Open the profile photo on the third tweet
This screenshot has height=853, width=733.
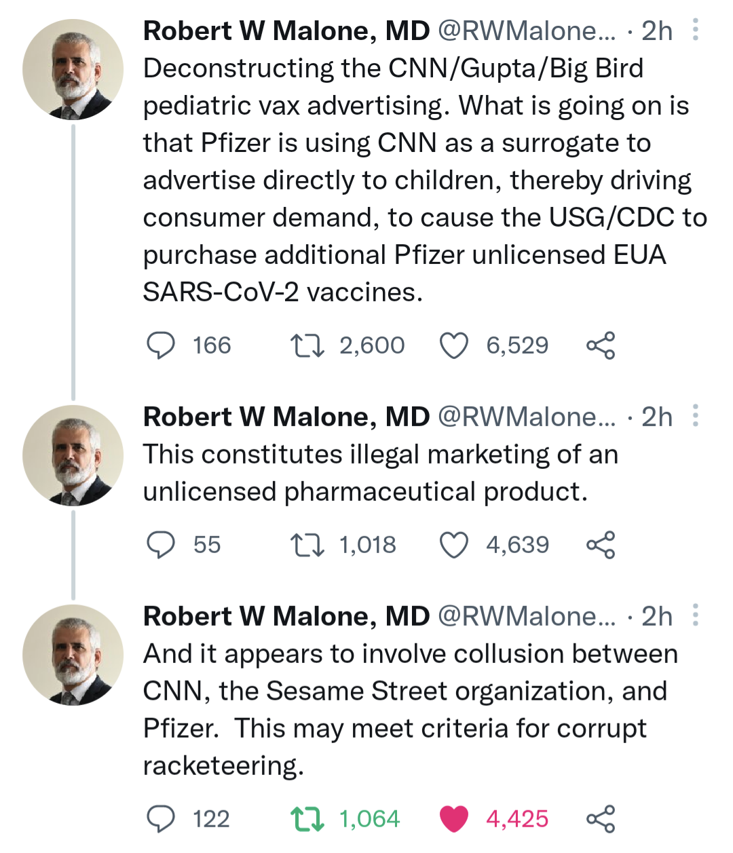pos(73,655)
